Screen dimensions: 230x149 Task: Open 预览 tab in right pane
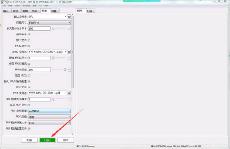(80, 11)
